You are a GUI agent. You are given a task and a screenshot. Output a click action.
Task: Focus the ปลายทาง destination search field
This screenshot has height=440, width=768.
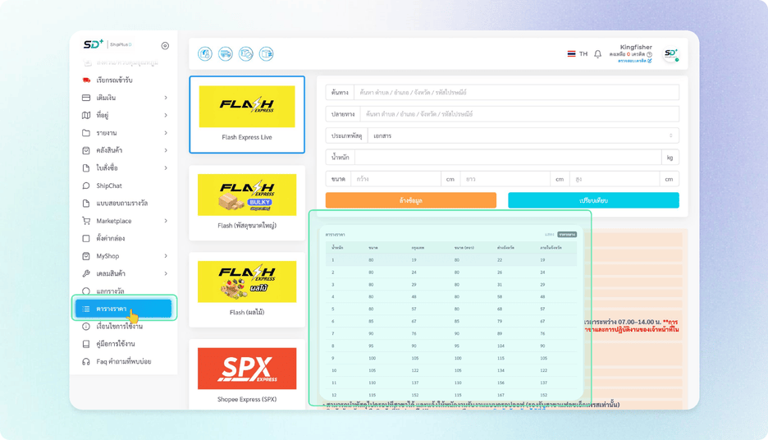[519, 114]
